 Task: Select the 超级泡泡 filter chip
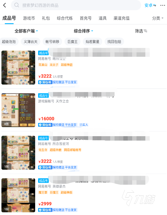9,41
